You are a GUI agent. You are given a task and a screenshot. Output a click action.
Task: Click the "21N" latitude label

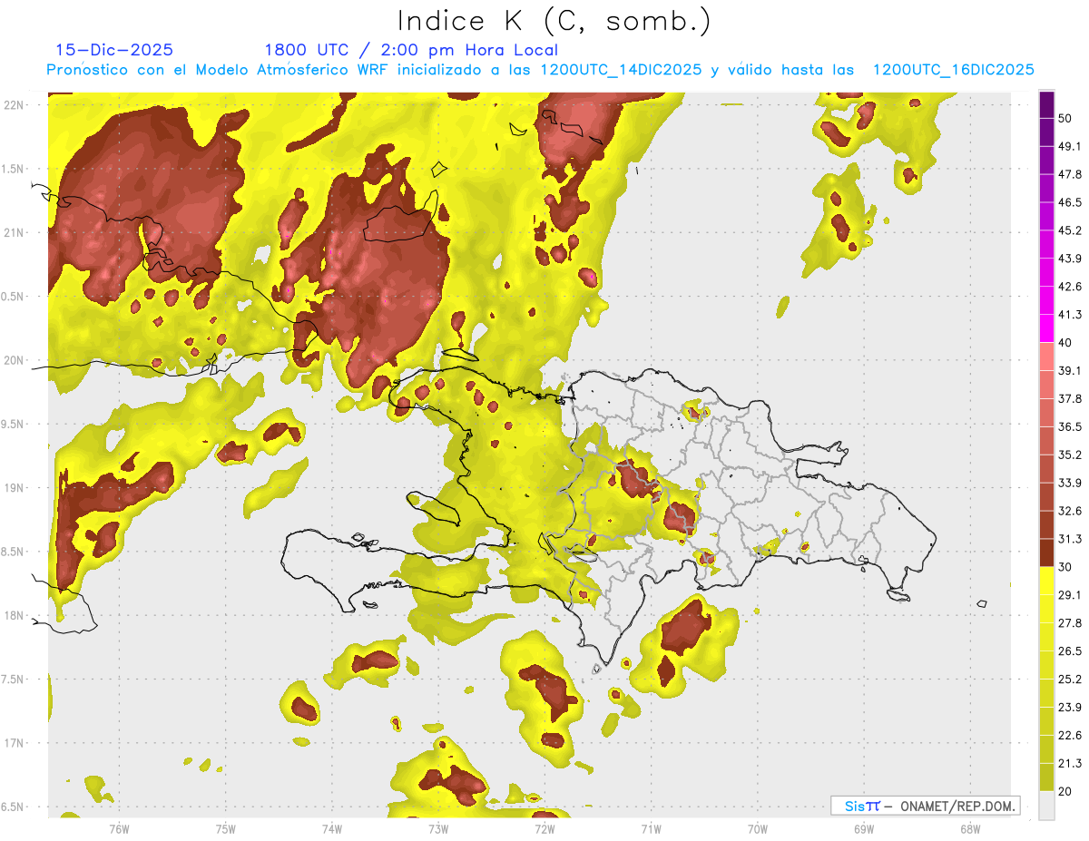pyautogui.click(x=14, y=232)
